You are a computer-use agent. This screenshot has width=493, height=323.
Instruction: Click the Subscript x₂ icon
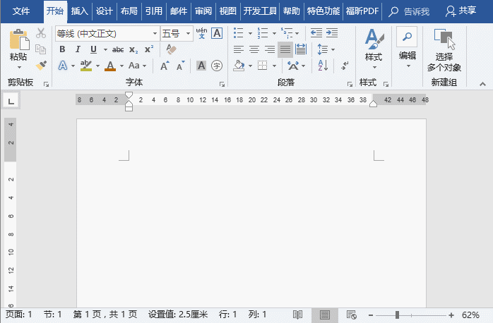click(x=133, y=49)
